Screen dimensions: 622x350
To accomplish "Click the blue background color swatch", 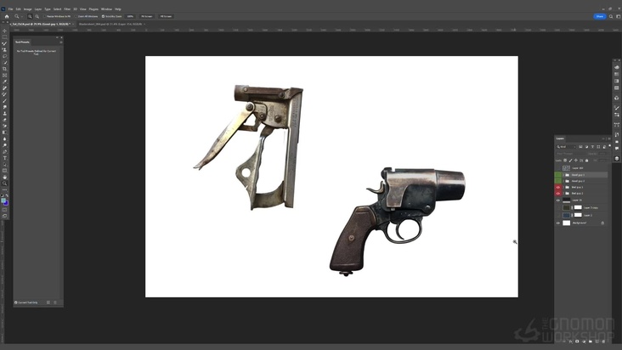I will (x=6, y=203).
